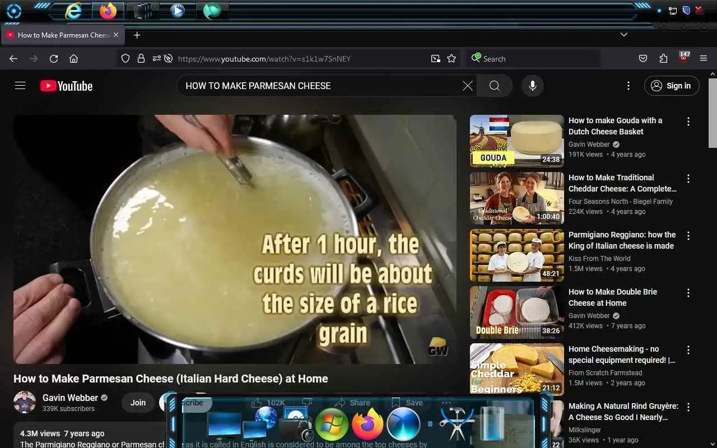Go to the YouTube home logo

pyautogui.click(x=66, y=86)
